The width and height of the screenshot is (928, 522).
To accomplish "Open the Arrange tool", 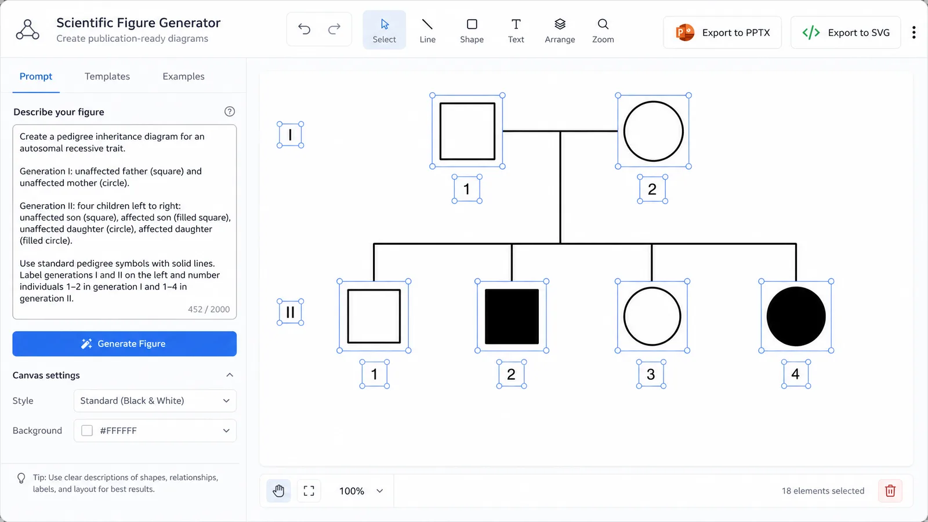I will tap(560, 30).
